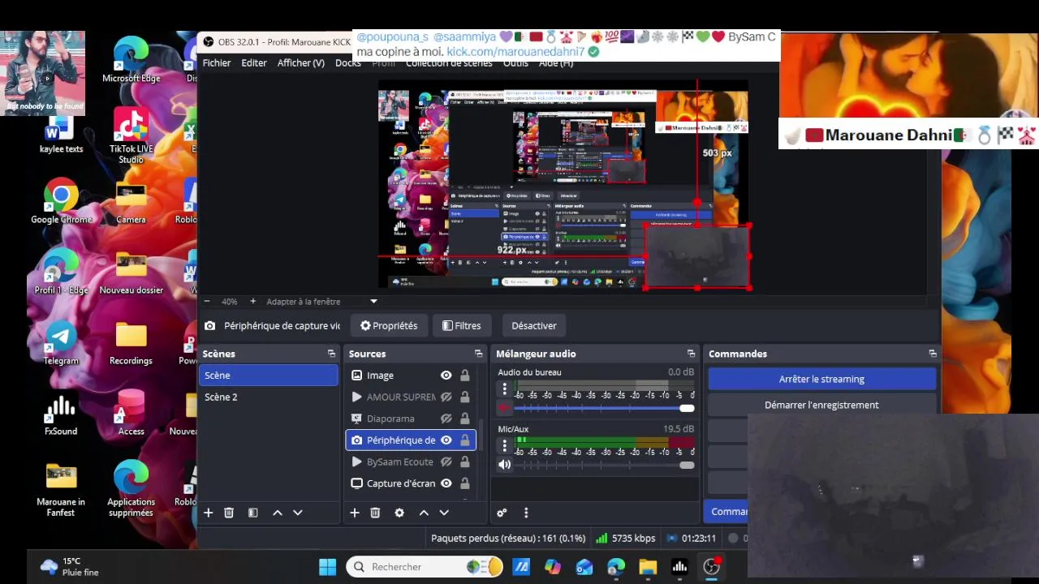Select Scène in scenes list

coord(269,376)
